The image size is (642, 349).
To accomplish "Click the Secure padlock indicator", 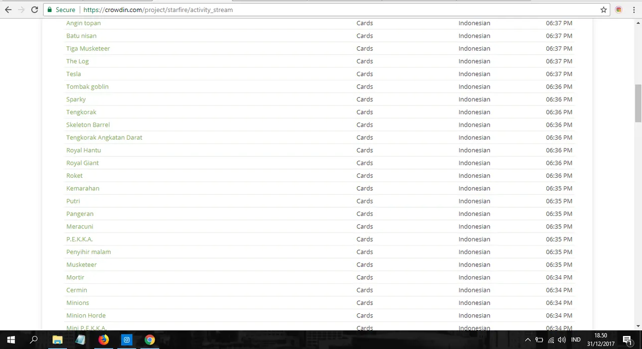I will pyautogui.click(x=61, y=10).
